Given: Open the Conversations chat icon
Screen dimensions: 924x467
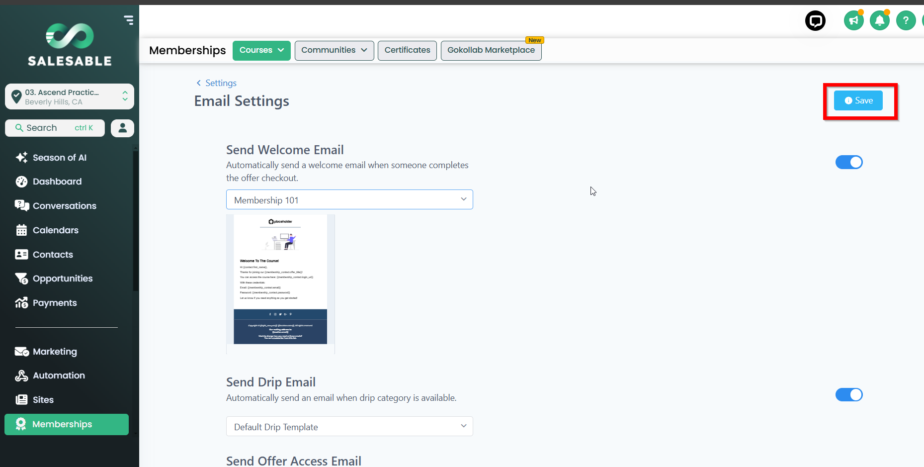Looking at the screenshot, I should pos(22,206).
